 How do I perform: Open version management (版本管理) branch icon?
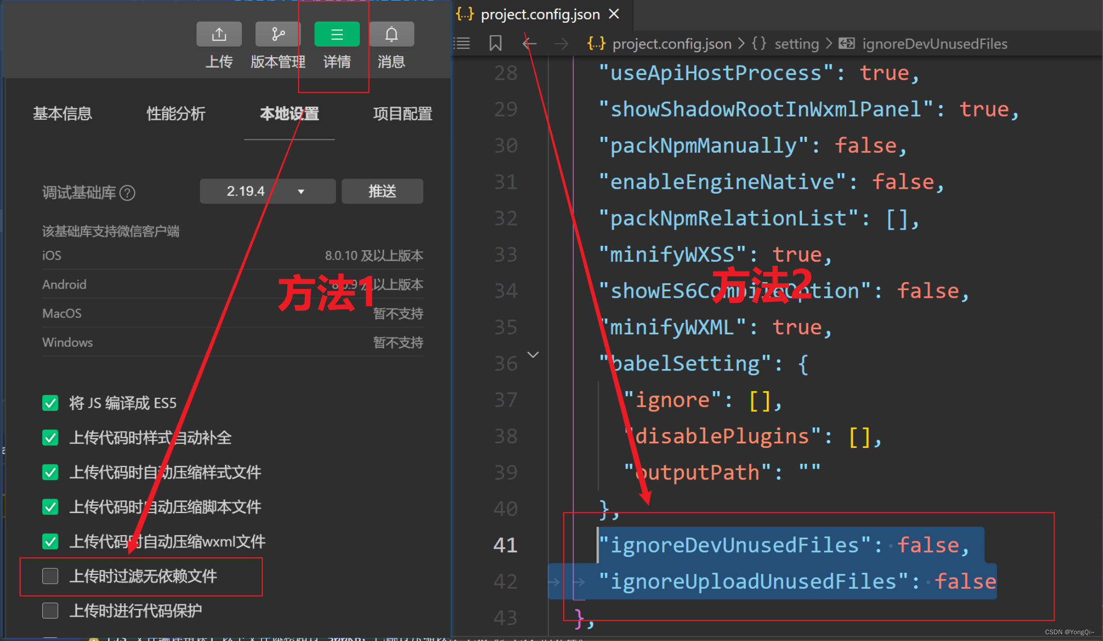(x=278, y=35)
